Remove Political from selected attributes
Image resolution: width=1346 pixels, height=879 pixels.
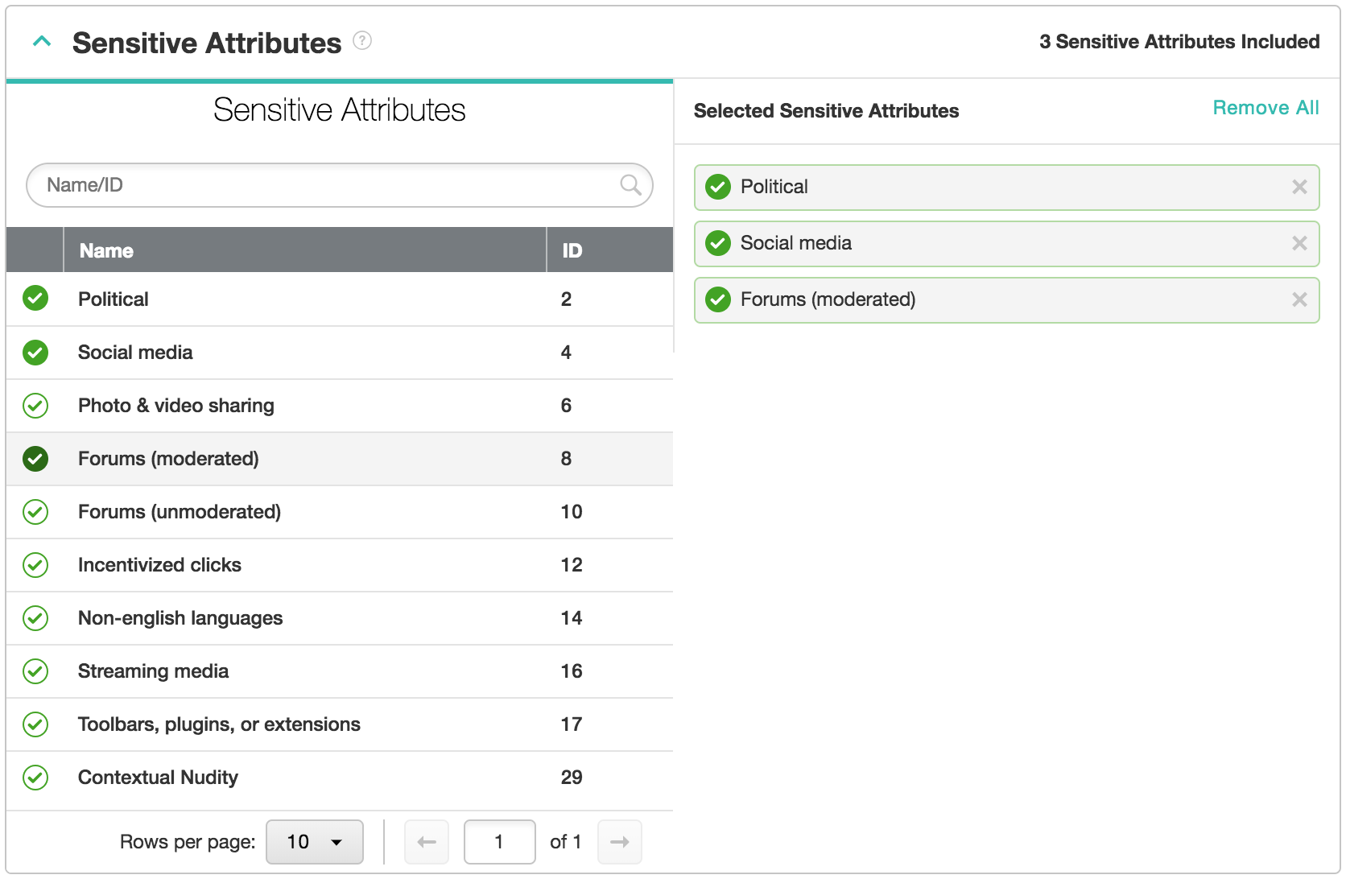(1299, 187)
